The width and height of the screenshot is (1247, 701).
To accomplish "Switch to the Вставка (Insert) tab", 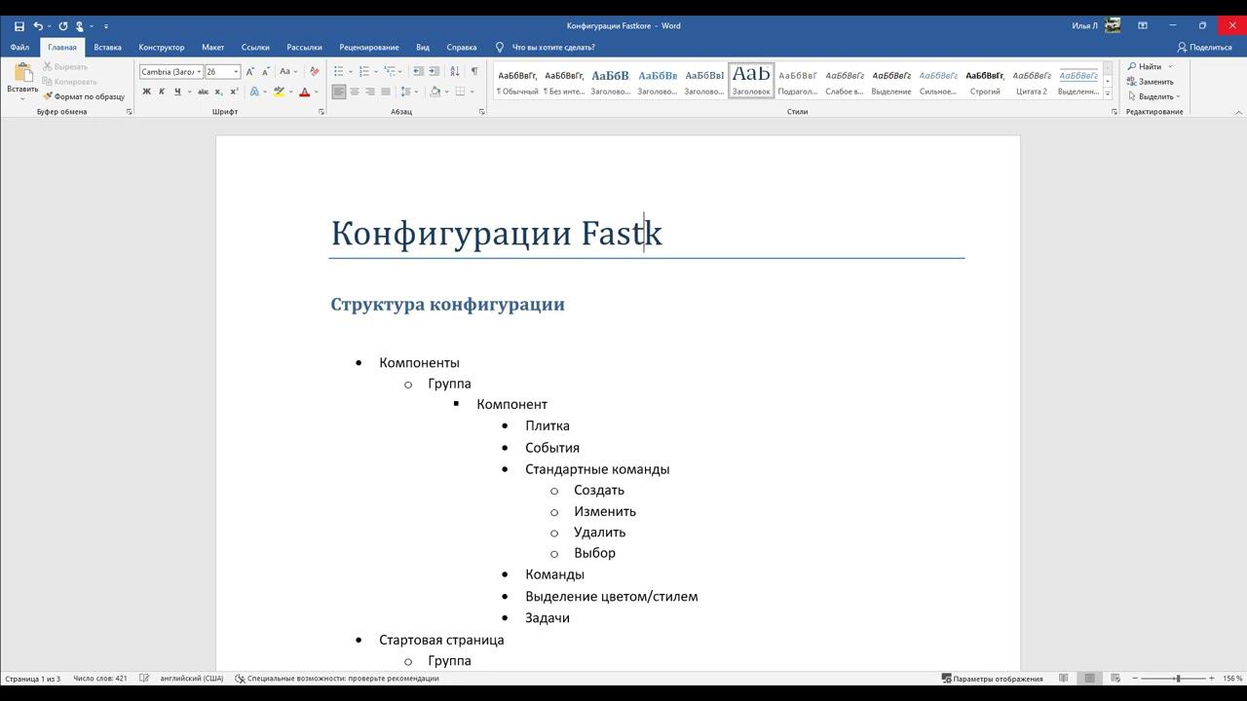I will (108, 47).
